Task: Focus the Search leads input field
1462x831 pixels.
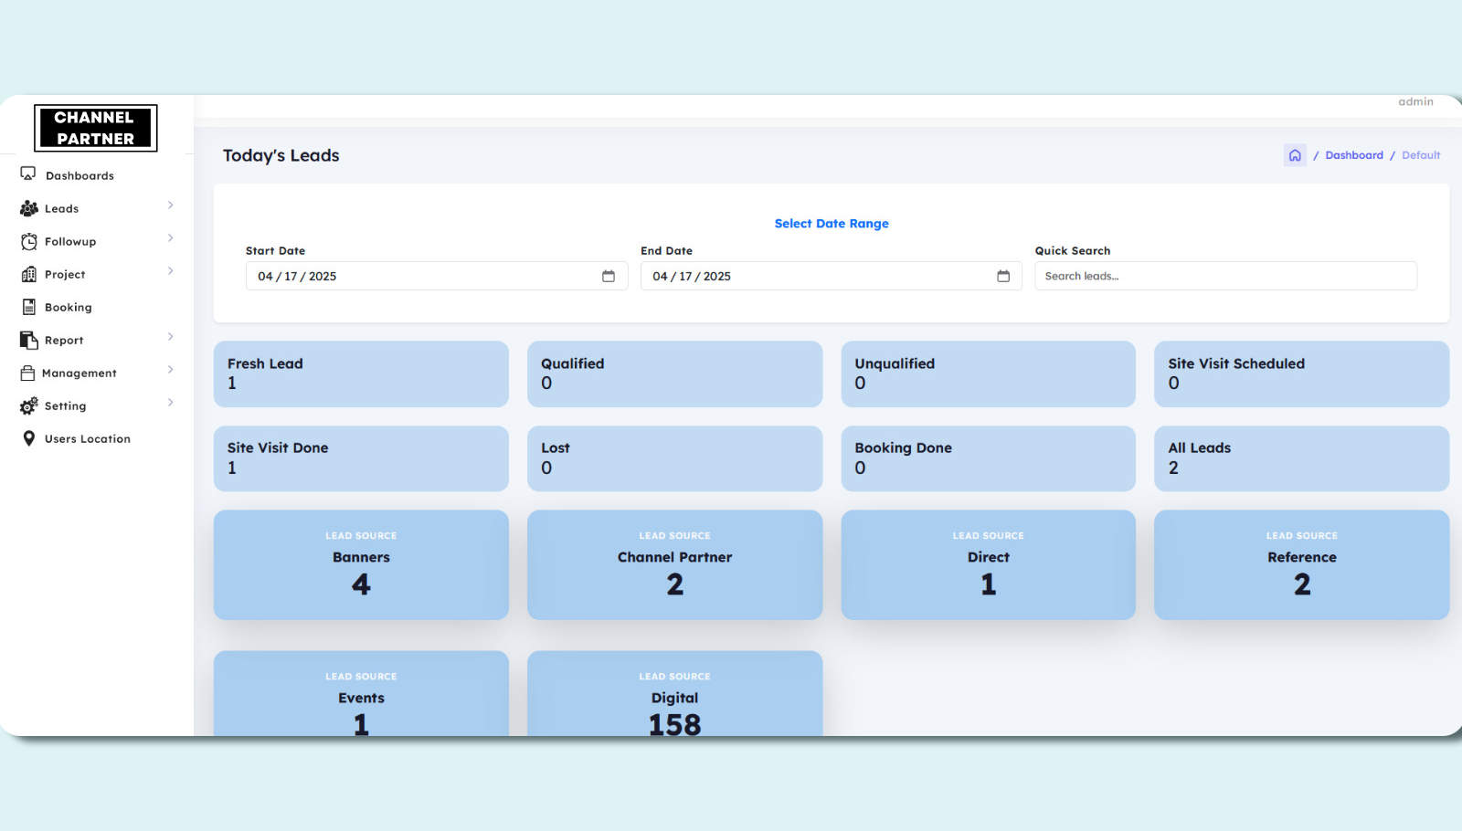Action: (1224, 276)
